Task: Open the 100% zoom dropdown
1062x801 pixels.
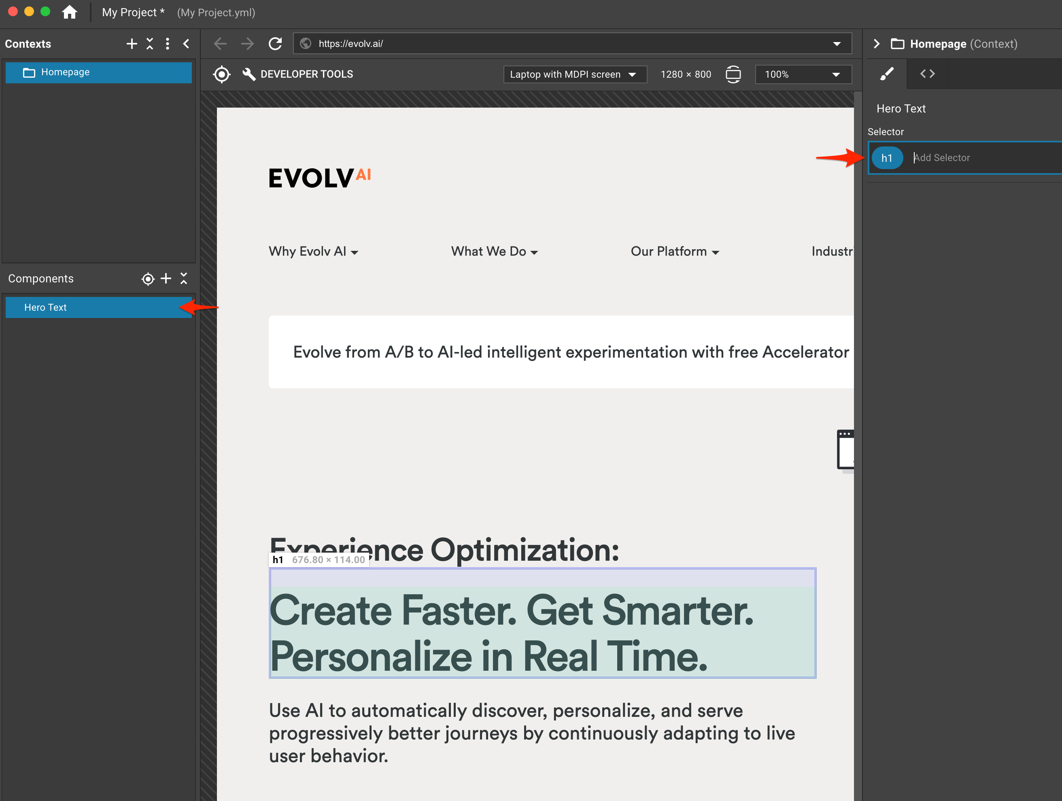Action: click(803, 74)
